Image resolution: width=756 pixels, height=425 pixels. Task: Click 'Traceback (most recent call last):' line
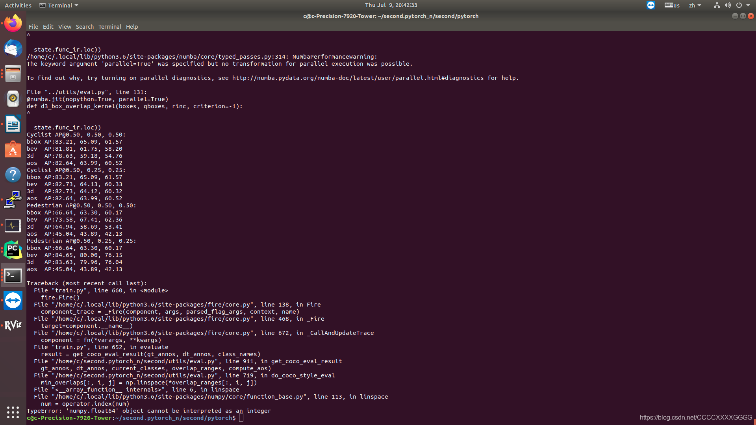(87, 283)
